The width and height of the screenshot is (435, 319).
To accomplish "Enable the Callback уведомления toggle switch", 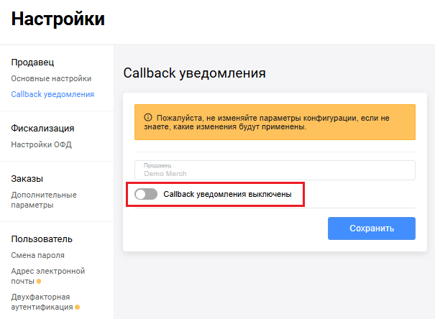I will 146,194.
